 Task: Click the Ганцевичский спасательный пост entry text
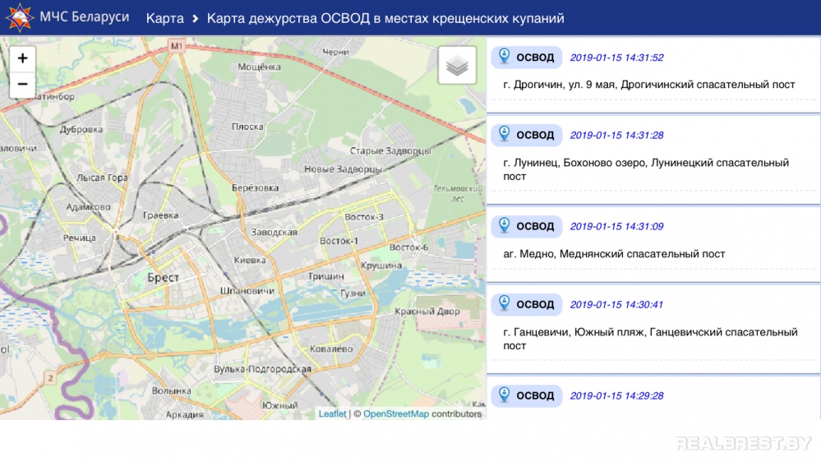click(649, 339)
